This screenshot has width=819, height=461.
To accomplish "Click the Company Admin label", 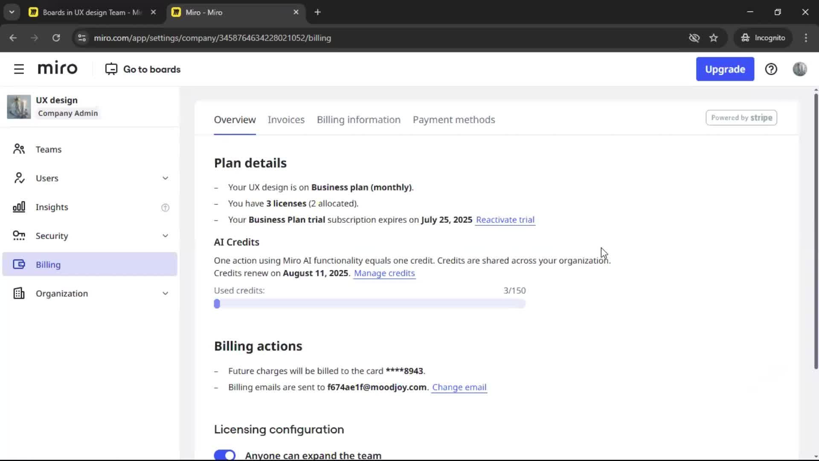I will (x=68, y=113).
